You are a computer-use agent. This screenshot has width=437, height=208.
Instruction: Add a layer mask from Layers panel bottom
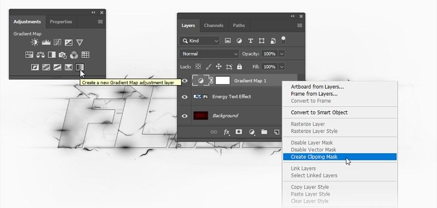[x=239, y=132]
